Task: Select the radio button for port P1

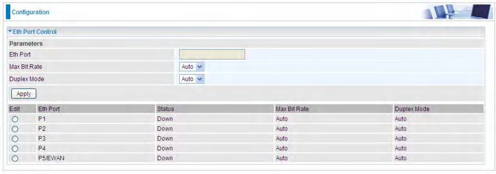Action: coord(15,119)
